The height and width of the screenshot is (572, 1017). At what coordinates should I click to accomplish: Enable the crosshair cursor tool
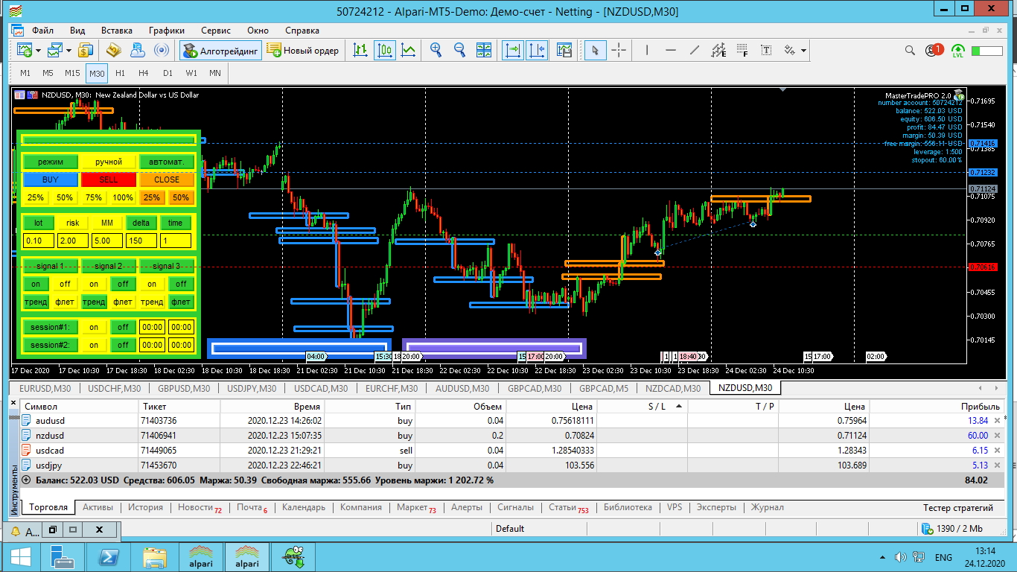(x=619, y=51)
